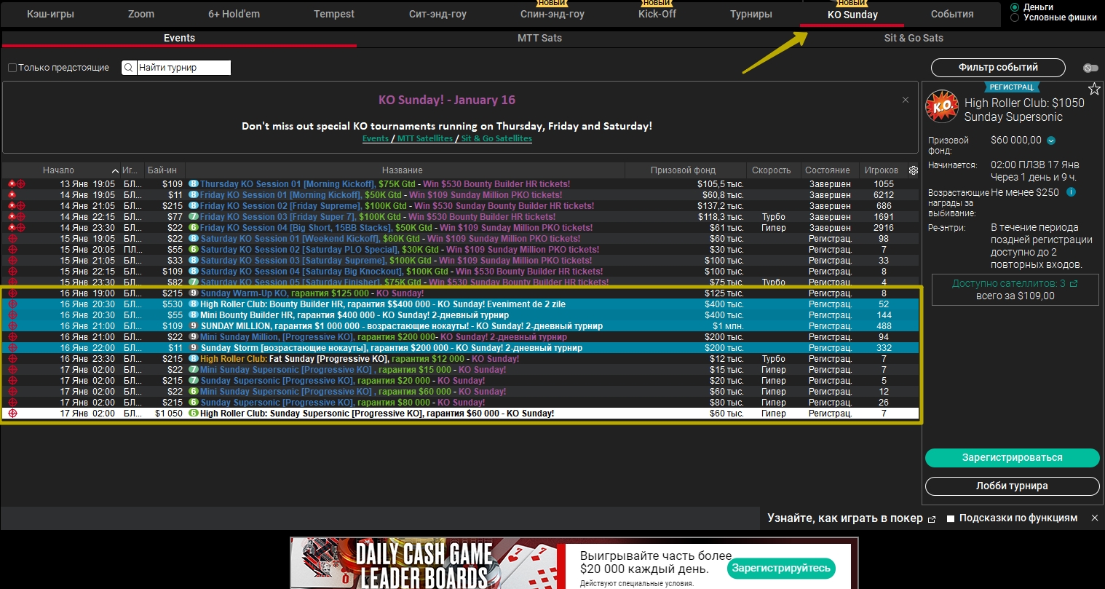1105x589 pixels.
Task: Tick the Только предстоящие checkbox
Action: click(x=12, y=68)
